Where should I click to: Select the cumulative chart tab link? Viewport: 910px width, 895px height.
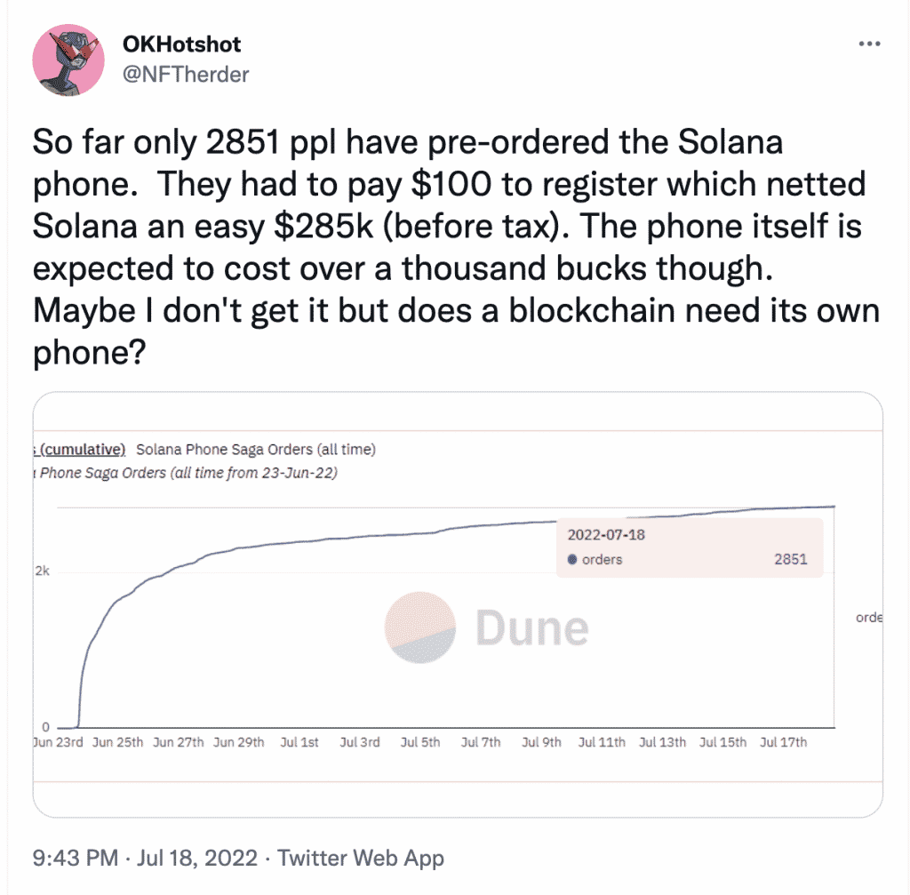[x=79, y=449]
